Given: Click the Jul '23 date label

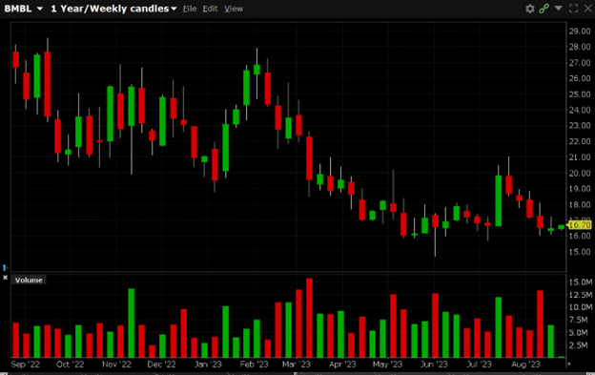Looking at the screenshot, I should 479,365.
